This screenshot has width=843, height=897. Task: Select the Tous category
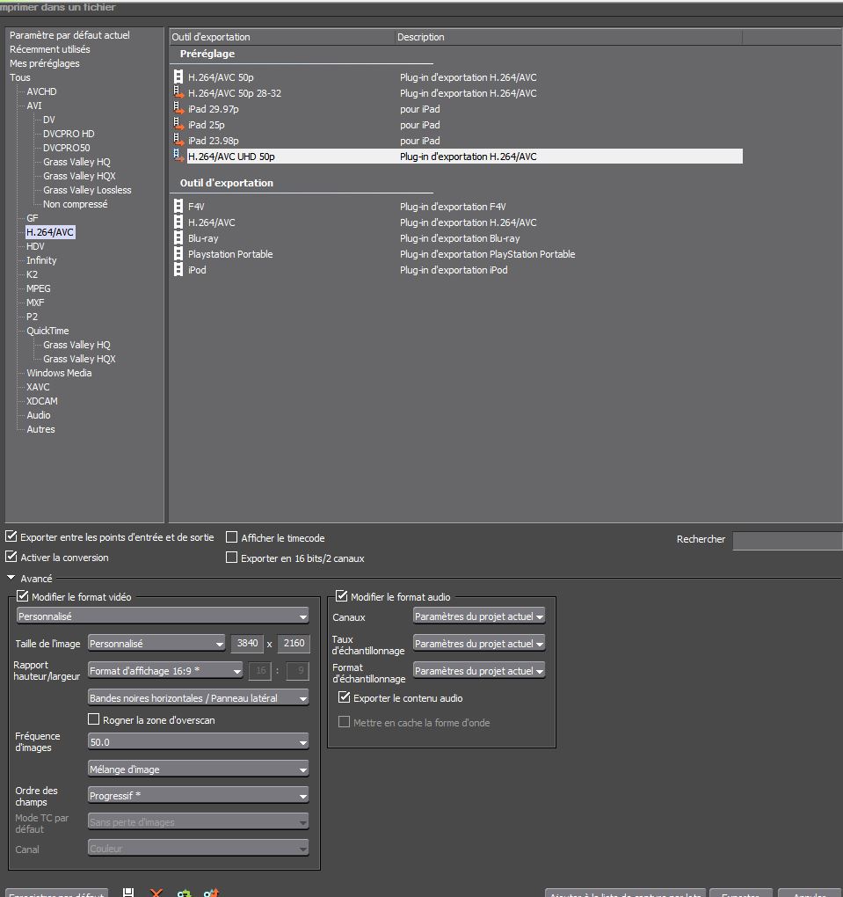20,77
